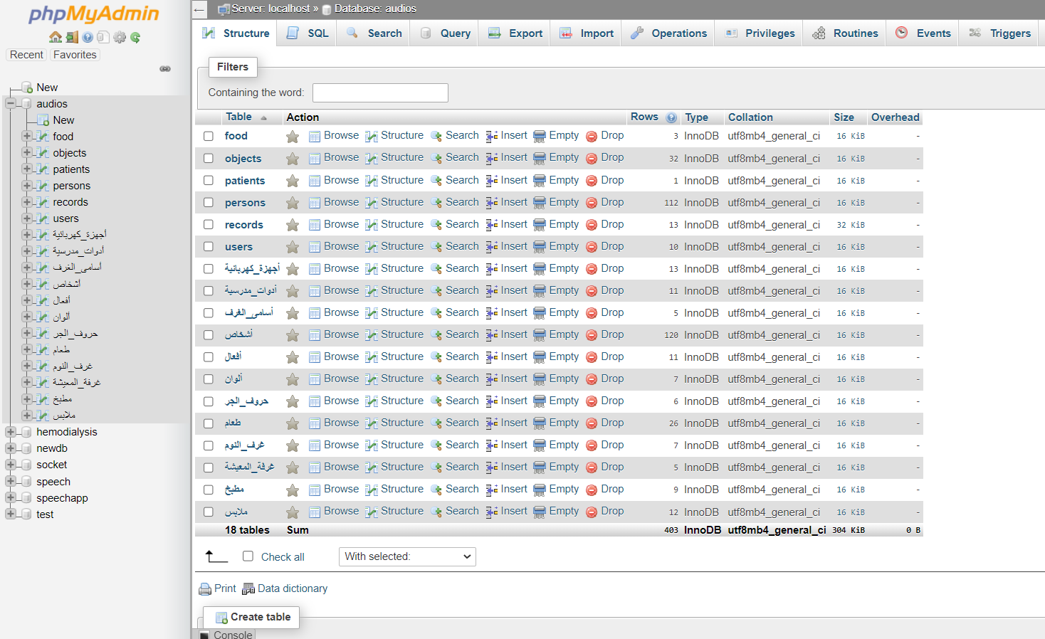Tick the checkbox for food table

point(209,136)
